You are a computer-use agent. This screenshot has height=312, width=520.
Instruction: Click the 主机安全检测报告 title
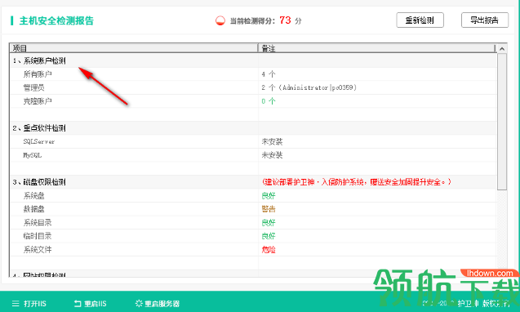(56, 21)
